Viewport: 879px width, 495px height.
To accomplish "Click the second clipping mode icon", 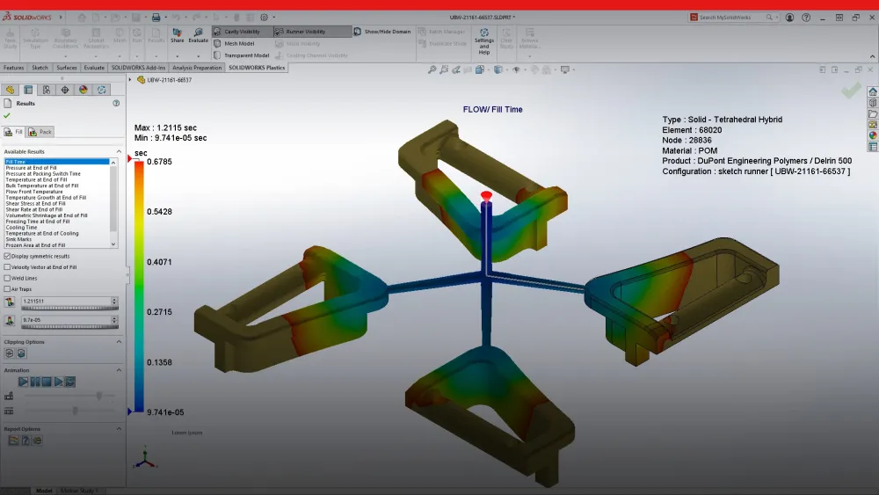I will (x=21, y=353).
